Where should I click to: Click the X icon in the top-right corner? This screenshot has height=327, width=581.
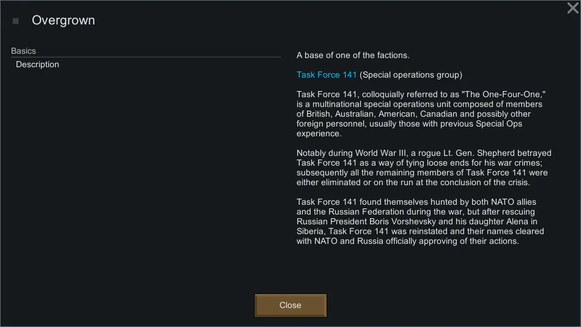point(572,8)
